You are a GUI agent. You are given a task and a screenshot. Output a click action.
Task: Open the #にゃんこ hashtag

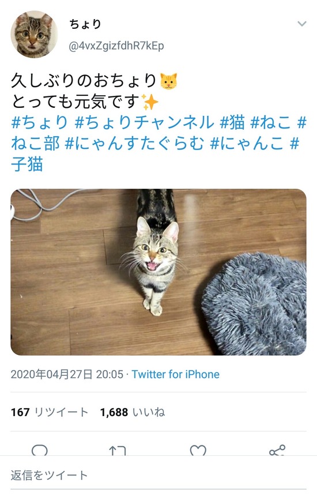(x=247, y=144)
